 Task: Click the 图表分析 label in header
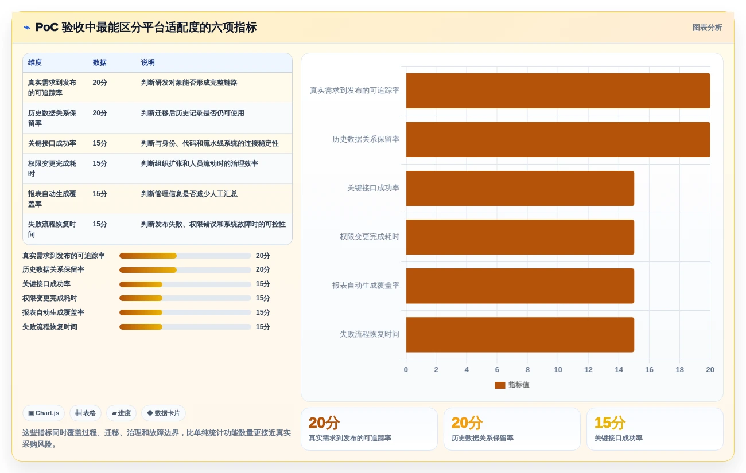pos(707,28)
